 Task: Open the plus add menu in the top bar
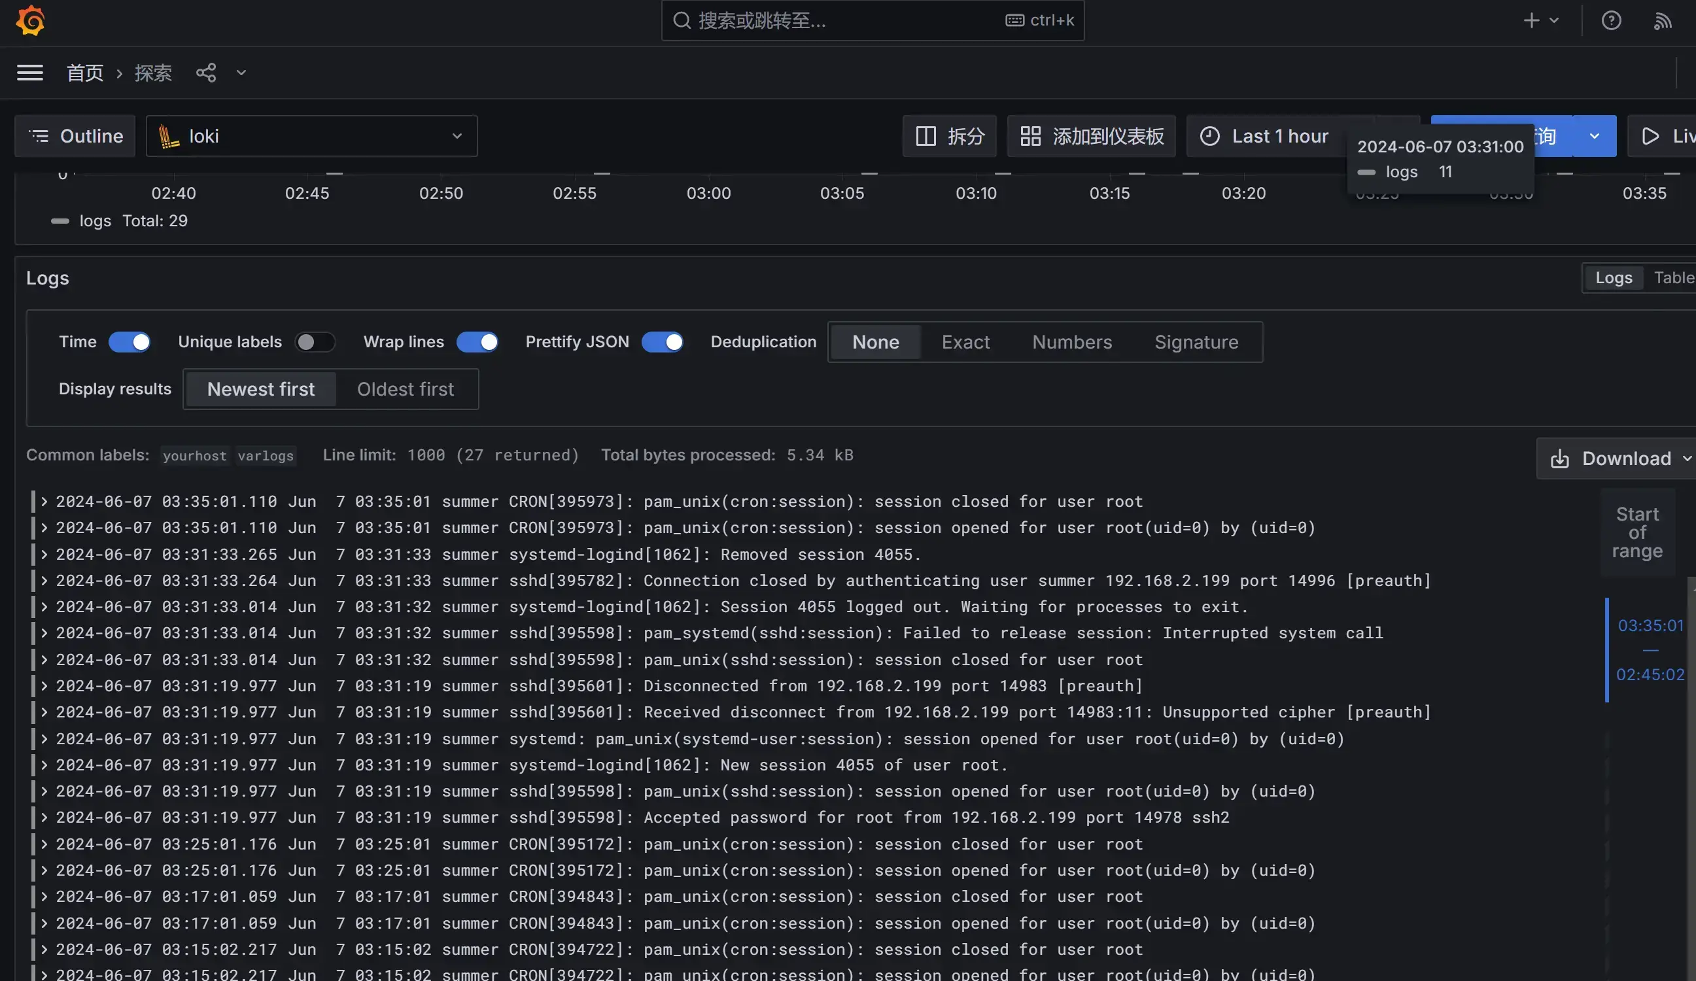tap(1541, 20)
